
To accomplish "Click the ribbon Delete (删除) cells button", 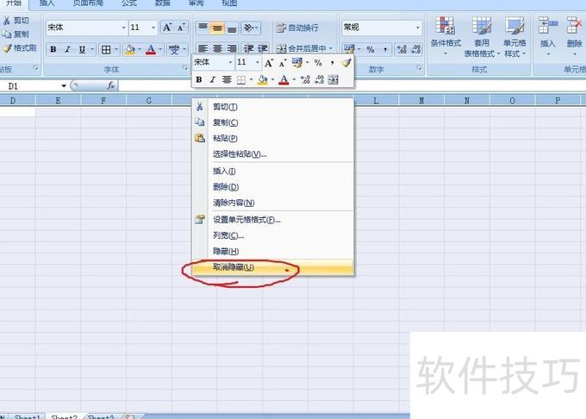I will coord(575,36).
